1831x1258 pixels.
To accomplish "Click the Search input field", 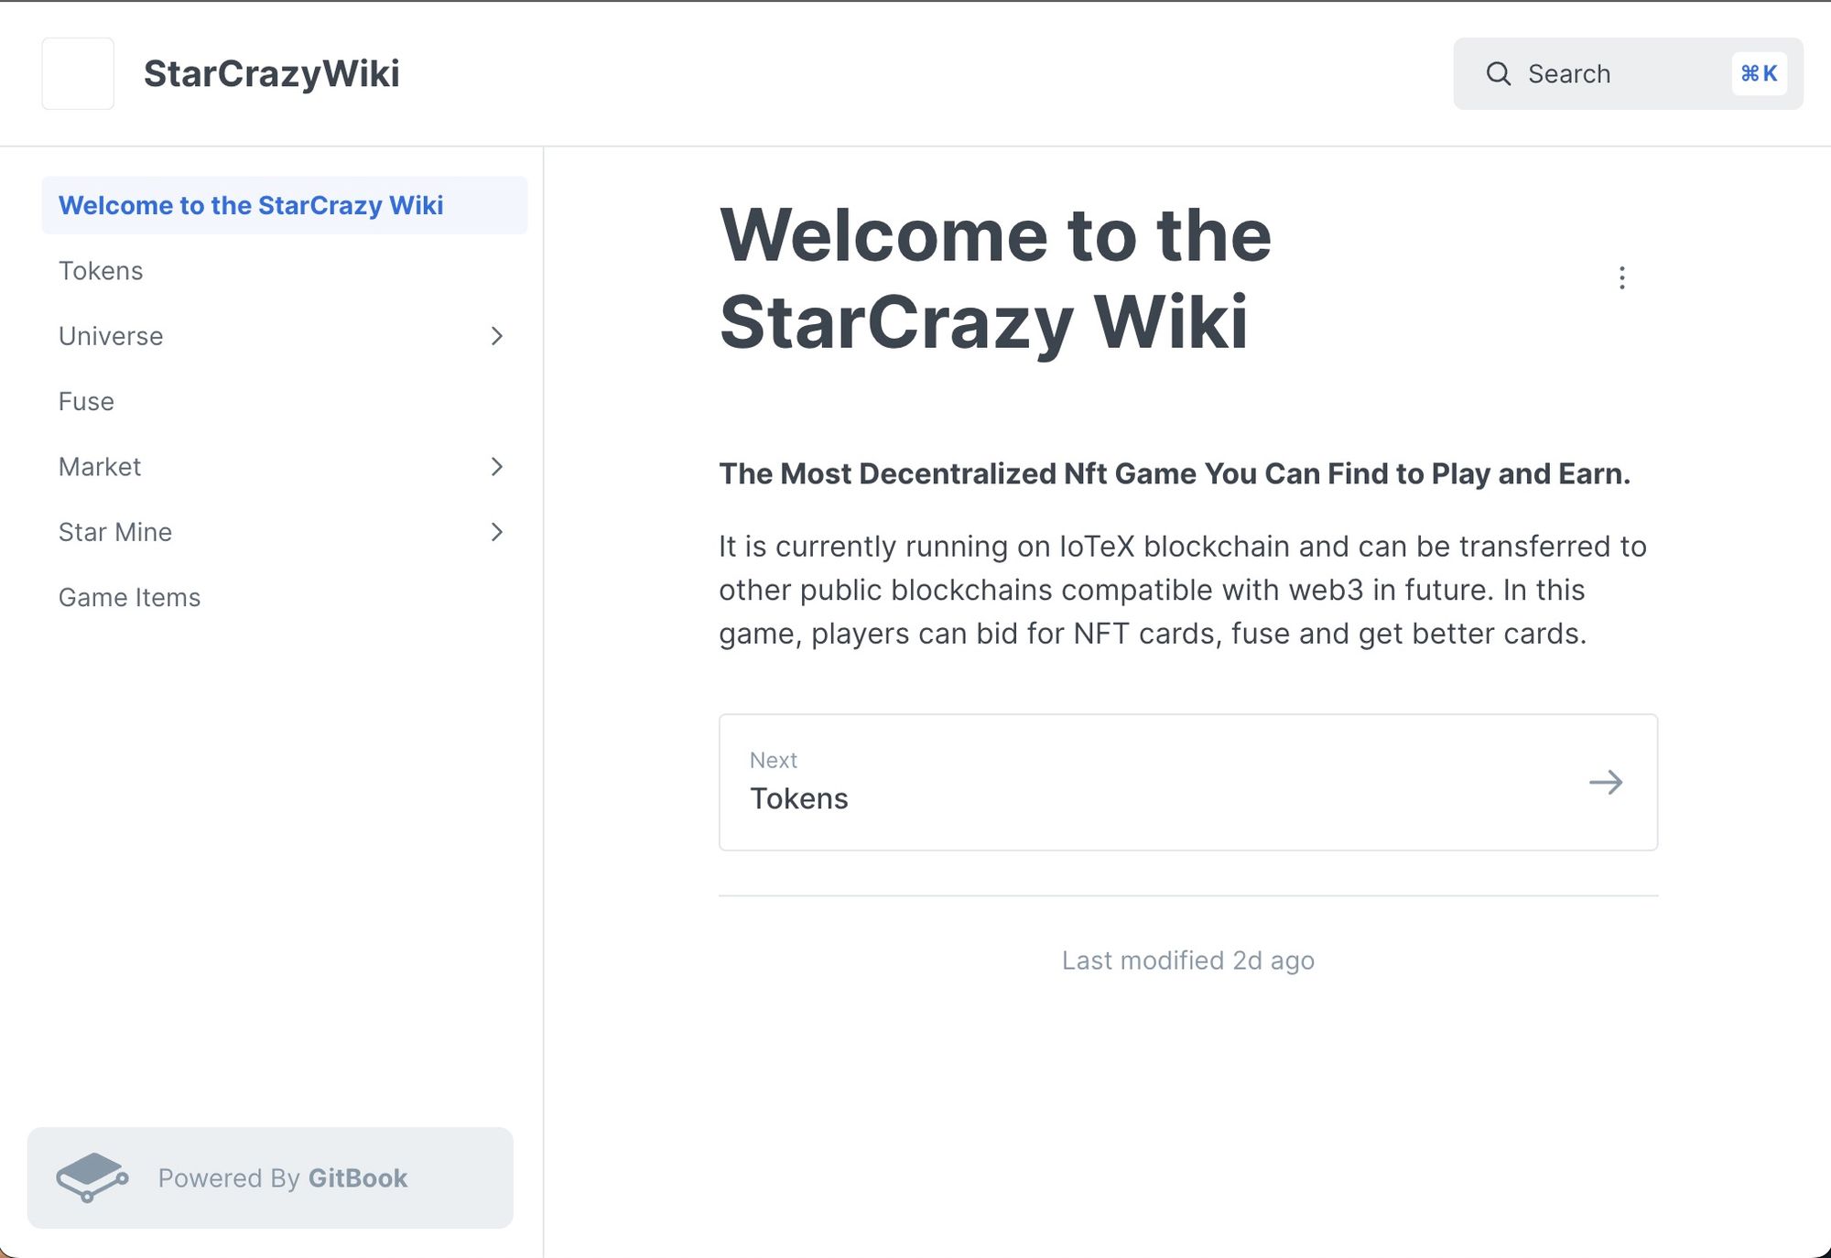I will pos(1628,73).
